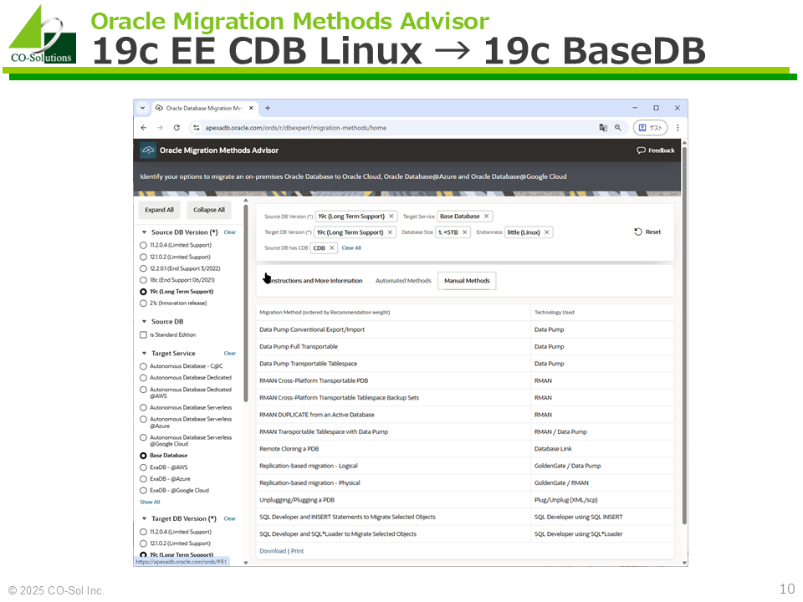Viewport: 803px width, 602px height.
Task: Check the Is Standard Edition checkbox
Action: 143,334
